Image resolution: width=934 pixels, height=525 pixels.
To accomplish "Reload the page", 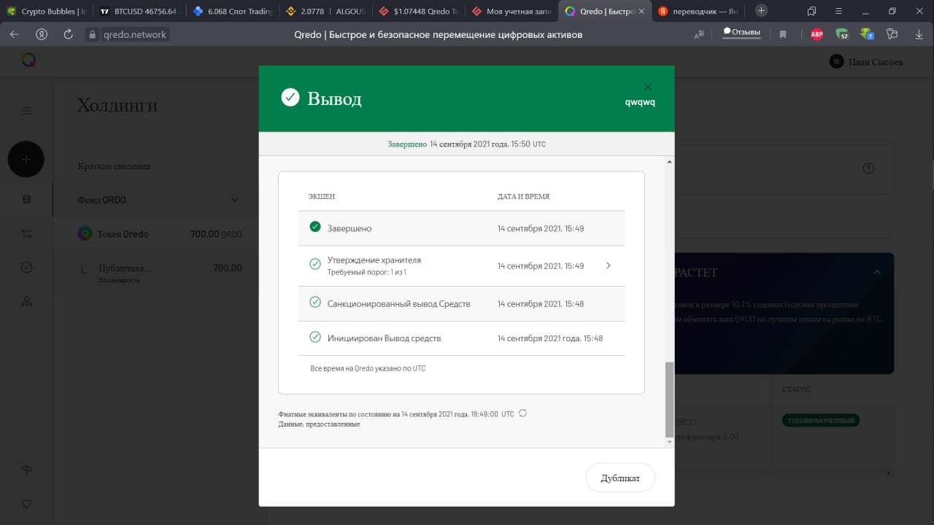I will (68, 34).
